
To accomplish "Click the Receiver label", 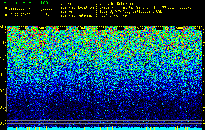I will click(x=66, y=11).
